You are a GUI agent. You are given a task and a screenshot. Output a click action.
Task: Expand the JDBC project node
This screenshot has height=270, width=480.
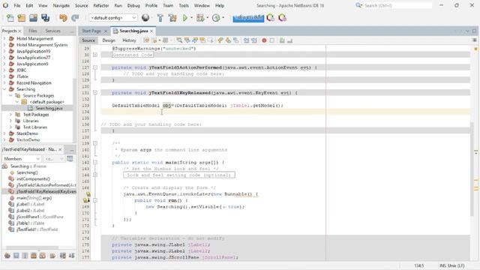pyautogui.click(x=4, y=70)
